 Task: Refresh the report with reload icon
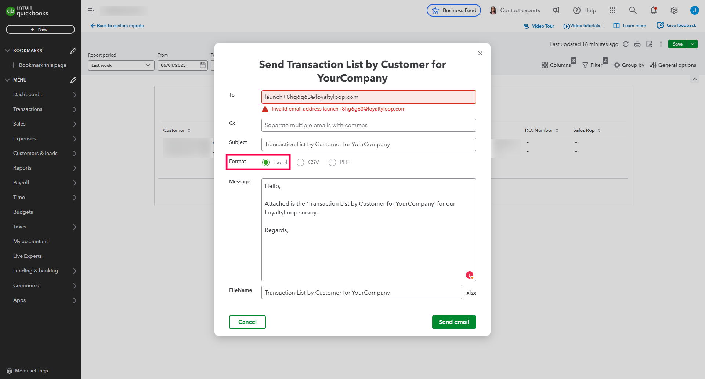click(626, 44)
